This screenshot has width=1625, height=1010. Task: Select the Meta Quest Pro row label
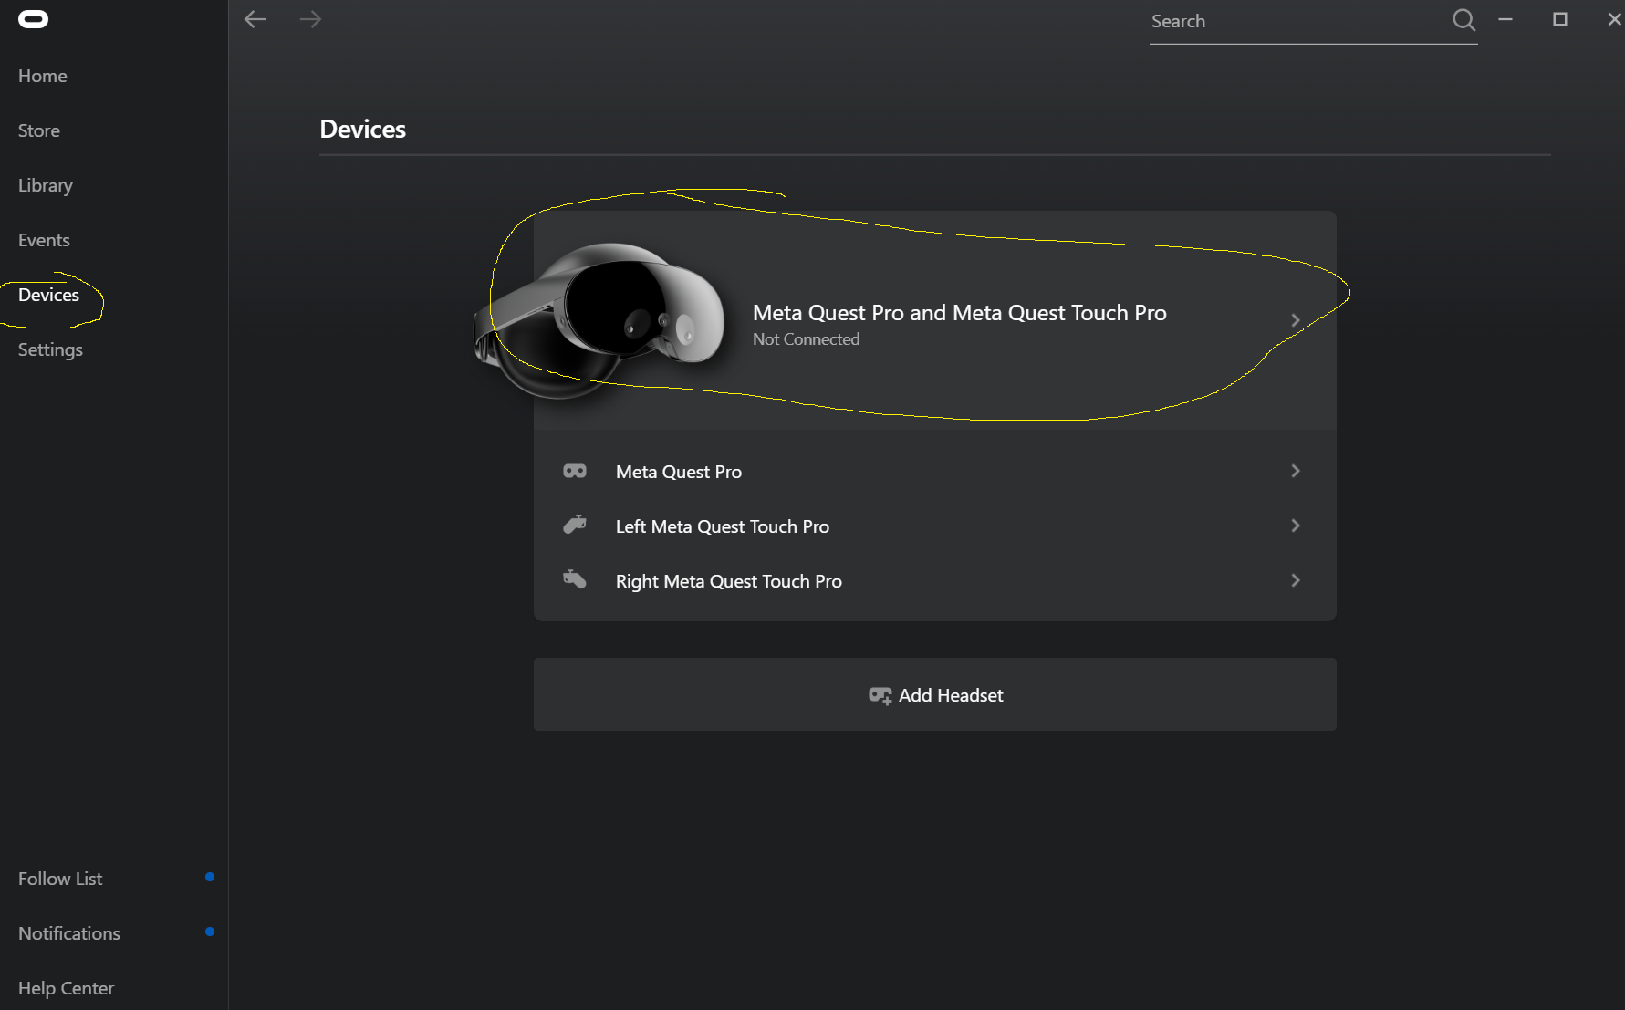pos(679,472)
